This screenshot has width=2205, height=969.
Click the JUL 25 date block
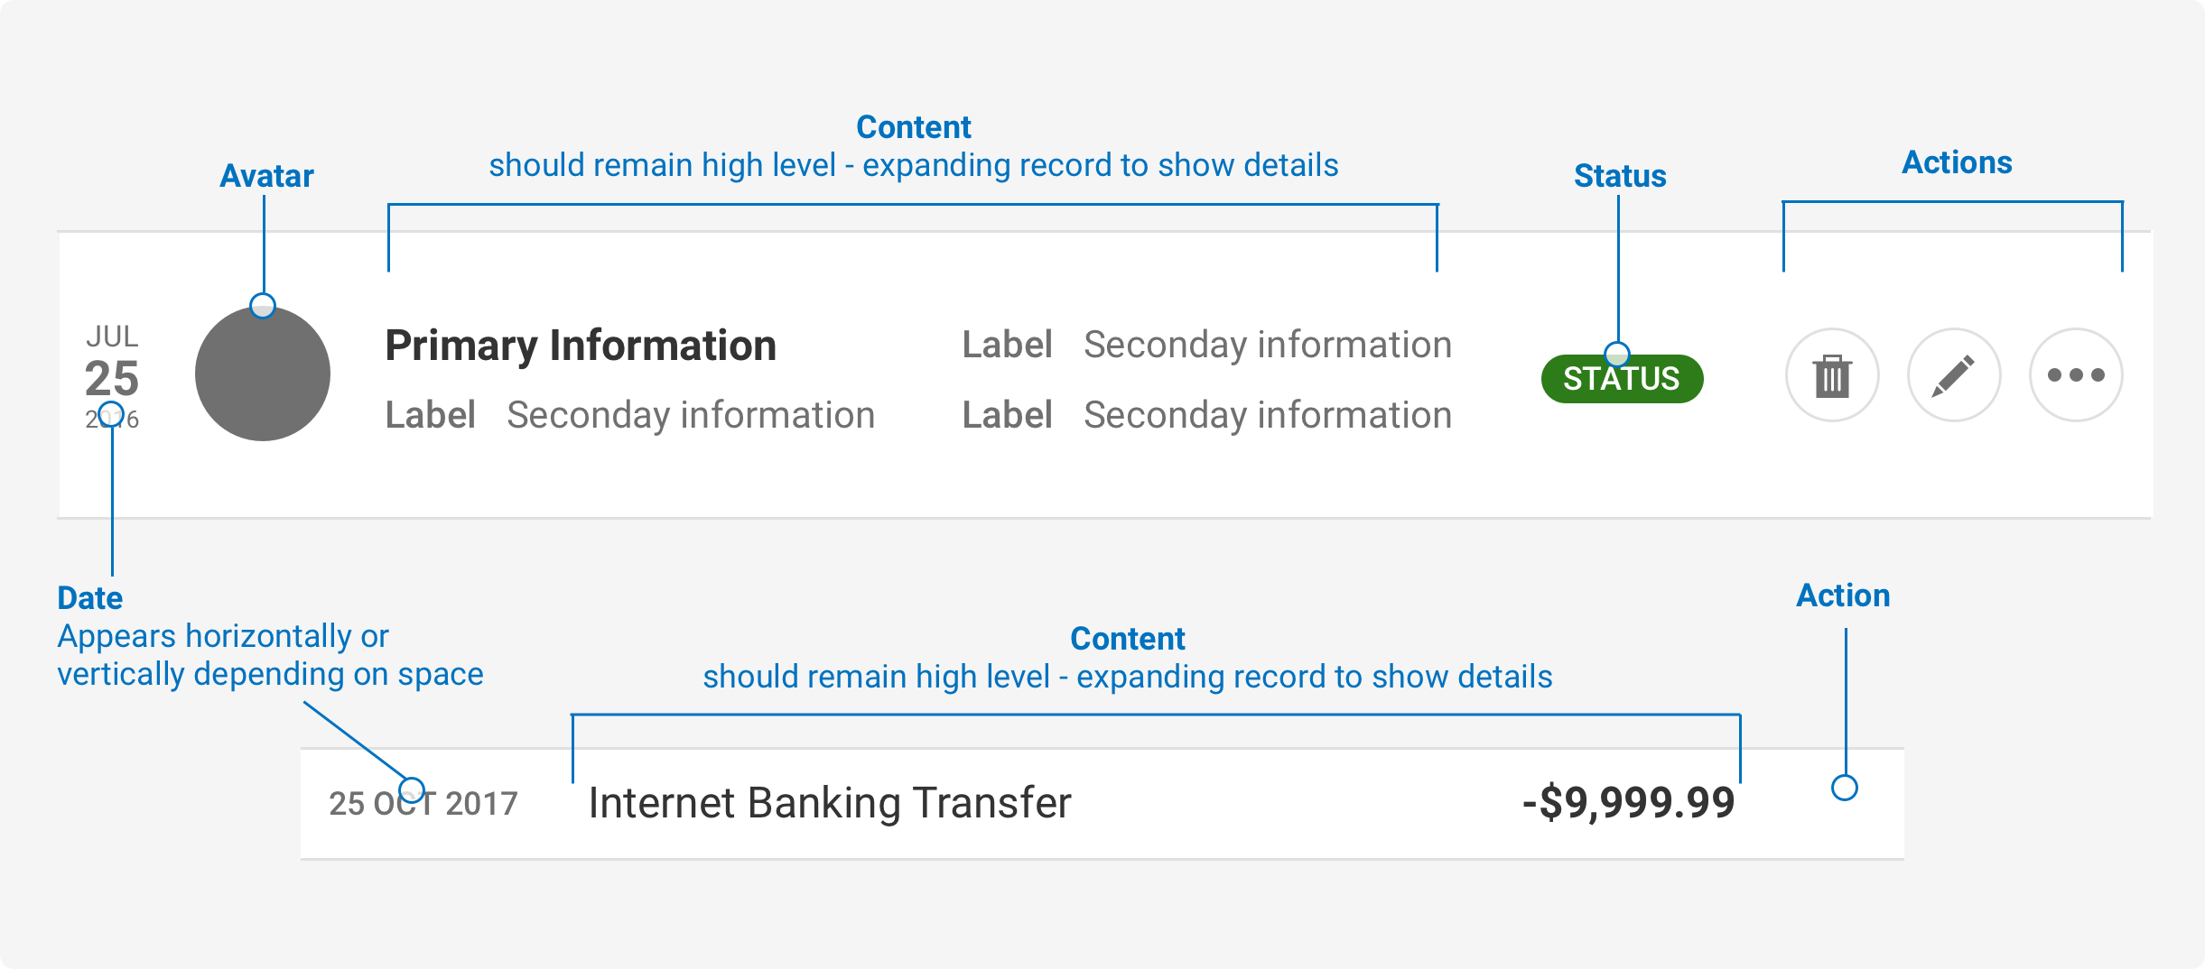coord(112,376)
